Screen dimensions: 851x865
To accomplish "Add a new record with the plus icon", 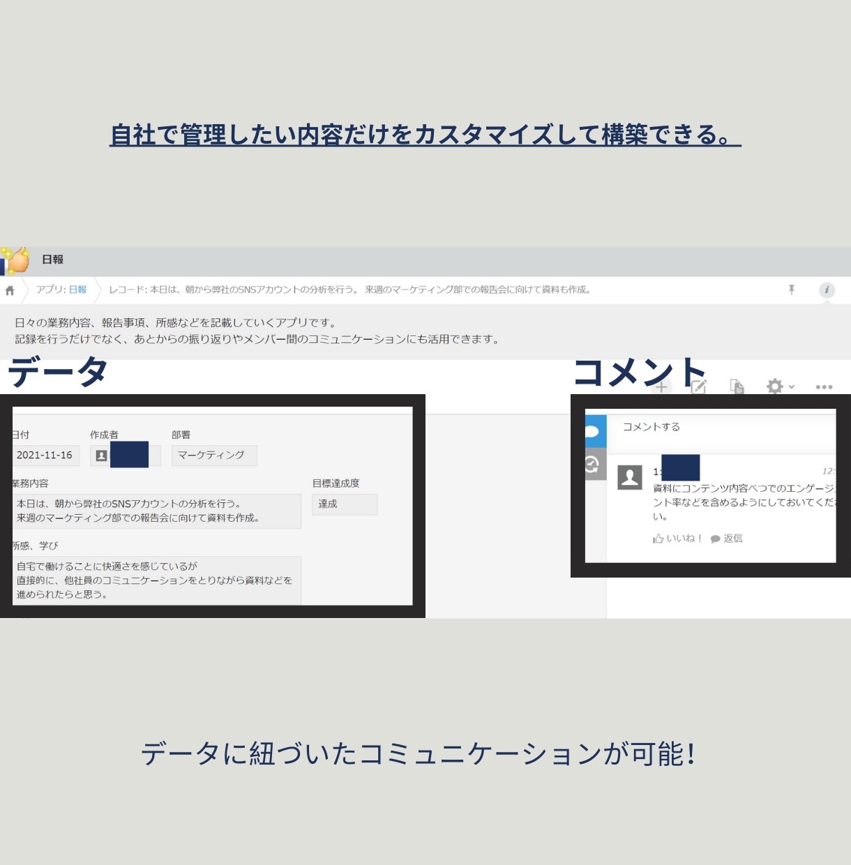I will [661, 387].
